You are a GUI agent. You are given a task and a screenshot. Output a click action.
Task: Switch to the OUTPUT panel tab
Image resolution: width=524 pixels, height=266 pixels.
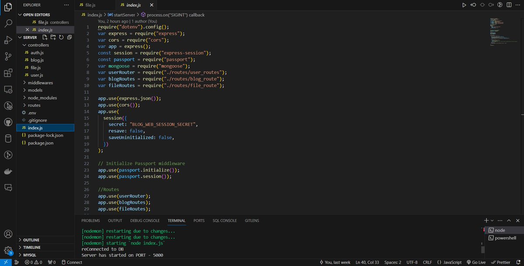(115, 221)
